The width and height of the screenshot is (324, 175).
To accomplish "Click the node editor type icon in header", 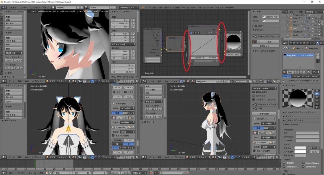I will 144,81.
